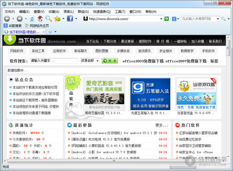Open 小草软路由 V2.0.43.4.3 entry

tap(106, 146)
